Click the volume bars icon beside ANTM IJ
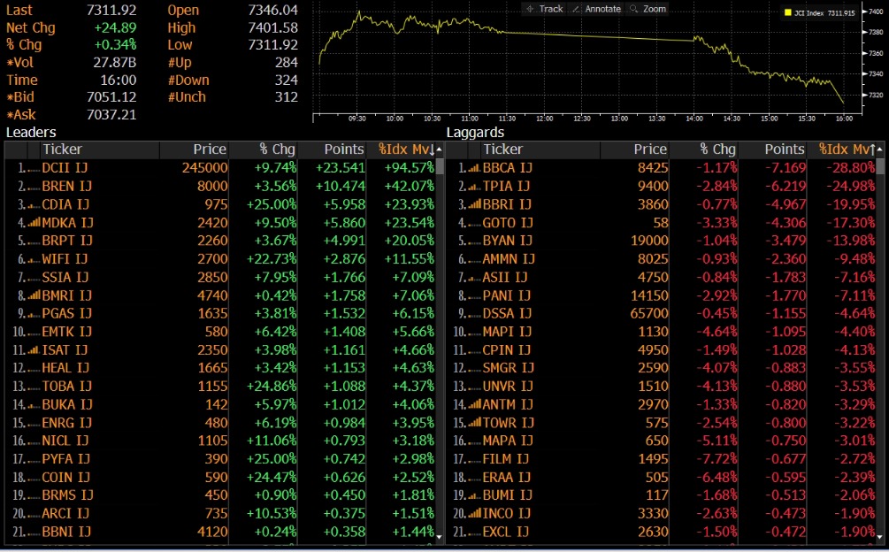Screen dimensions: 889x552 click(474, 404)
